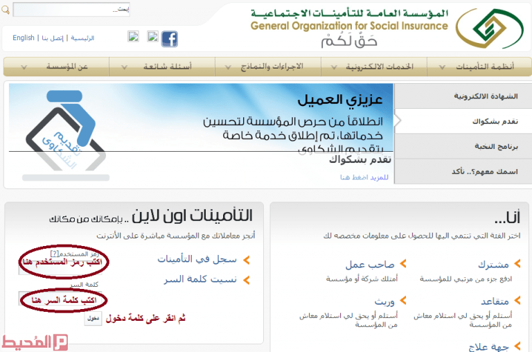Image resolution: width=532 pixels, height=352 pixels.
Task: Expand the أسئلة شائعة menu arrow
Action: (x=125, y=67)
